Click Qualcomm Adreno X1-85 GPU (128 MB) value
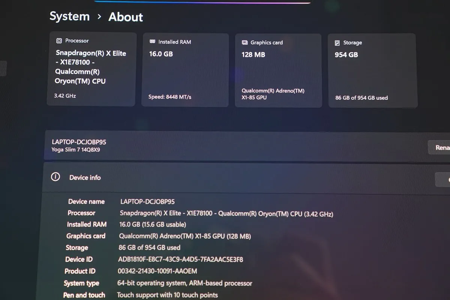Viewport: 450px width, 300px height. [185, 236]
